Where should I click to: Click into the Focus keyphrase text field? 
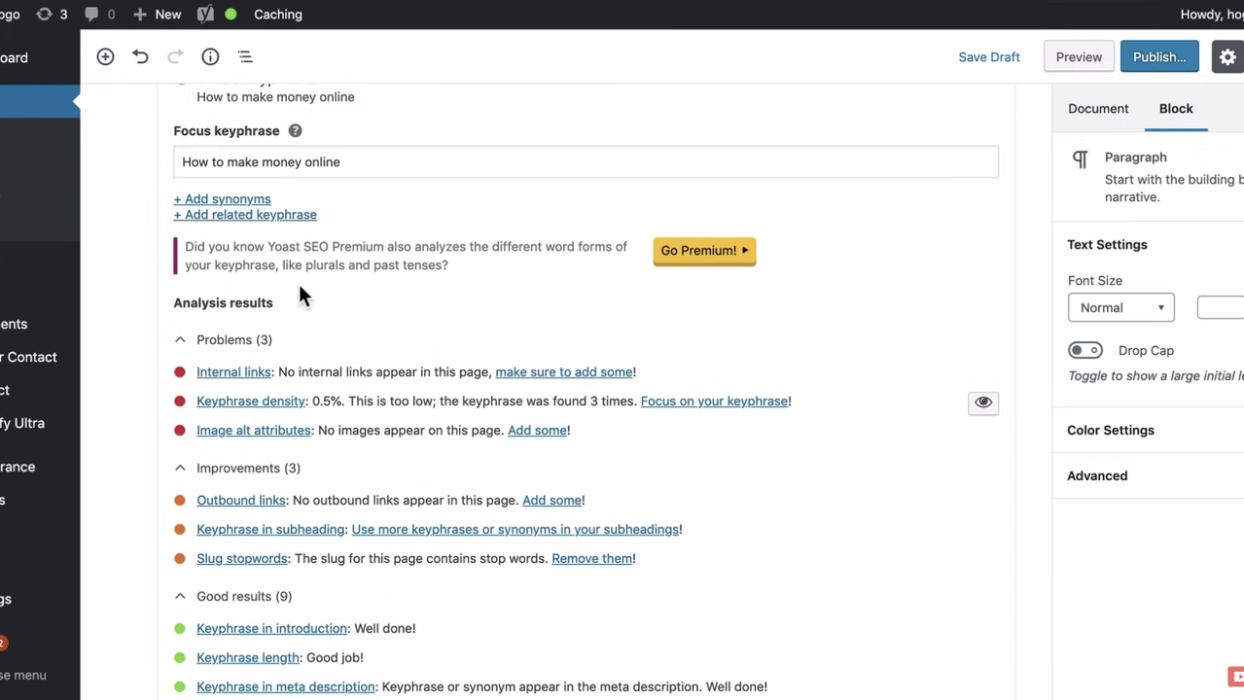tap(586, 162)
